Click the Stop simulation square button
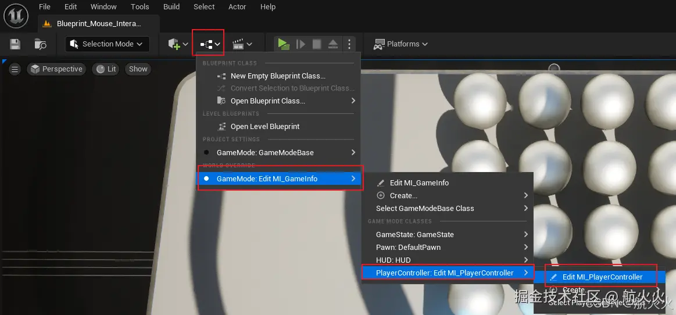The image size is (676, 315). [317, 44]
